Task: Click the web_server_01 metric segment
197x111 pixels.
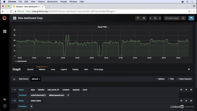Action: coord(53,90)
